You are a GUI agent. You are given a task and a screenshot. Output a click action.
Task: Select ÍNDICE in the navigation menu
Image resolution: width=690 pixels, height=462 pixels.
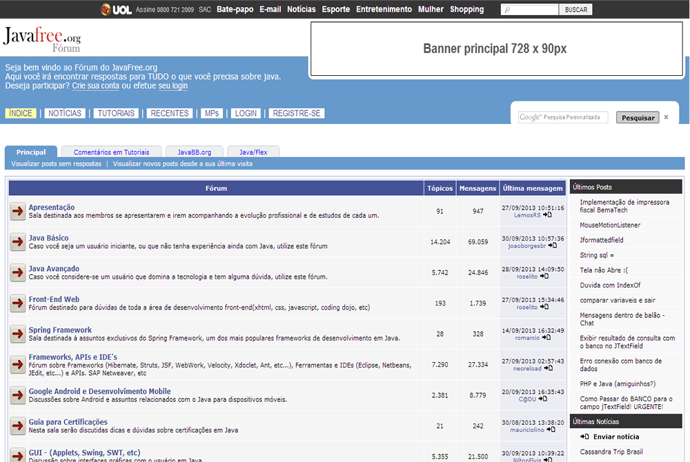[x=21, y=113]
